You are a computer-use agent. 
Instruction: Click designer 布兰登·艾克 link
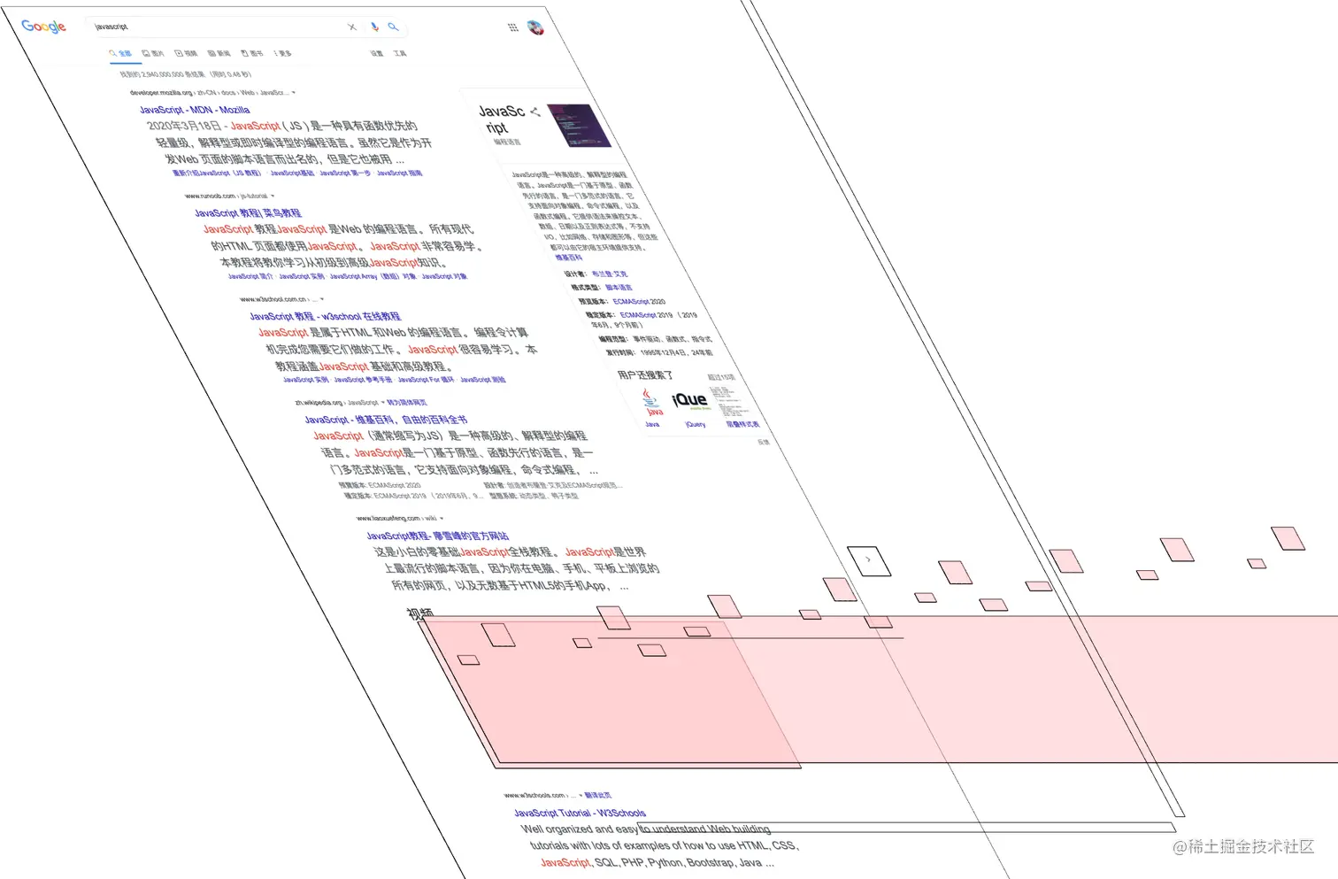(610, 274)
